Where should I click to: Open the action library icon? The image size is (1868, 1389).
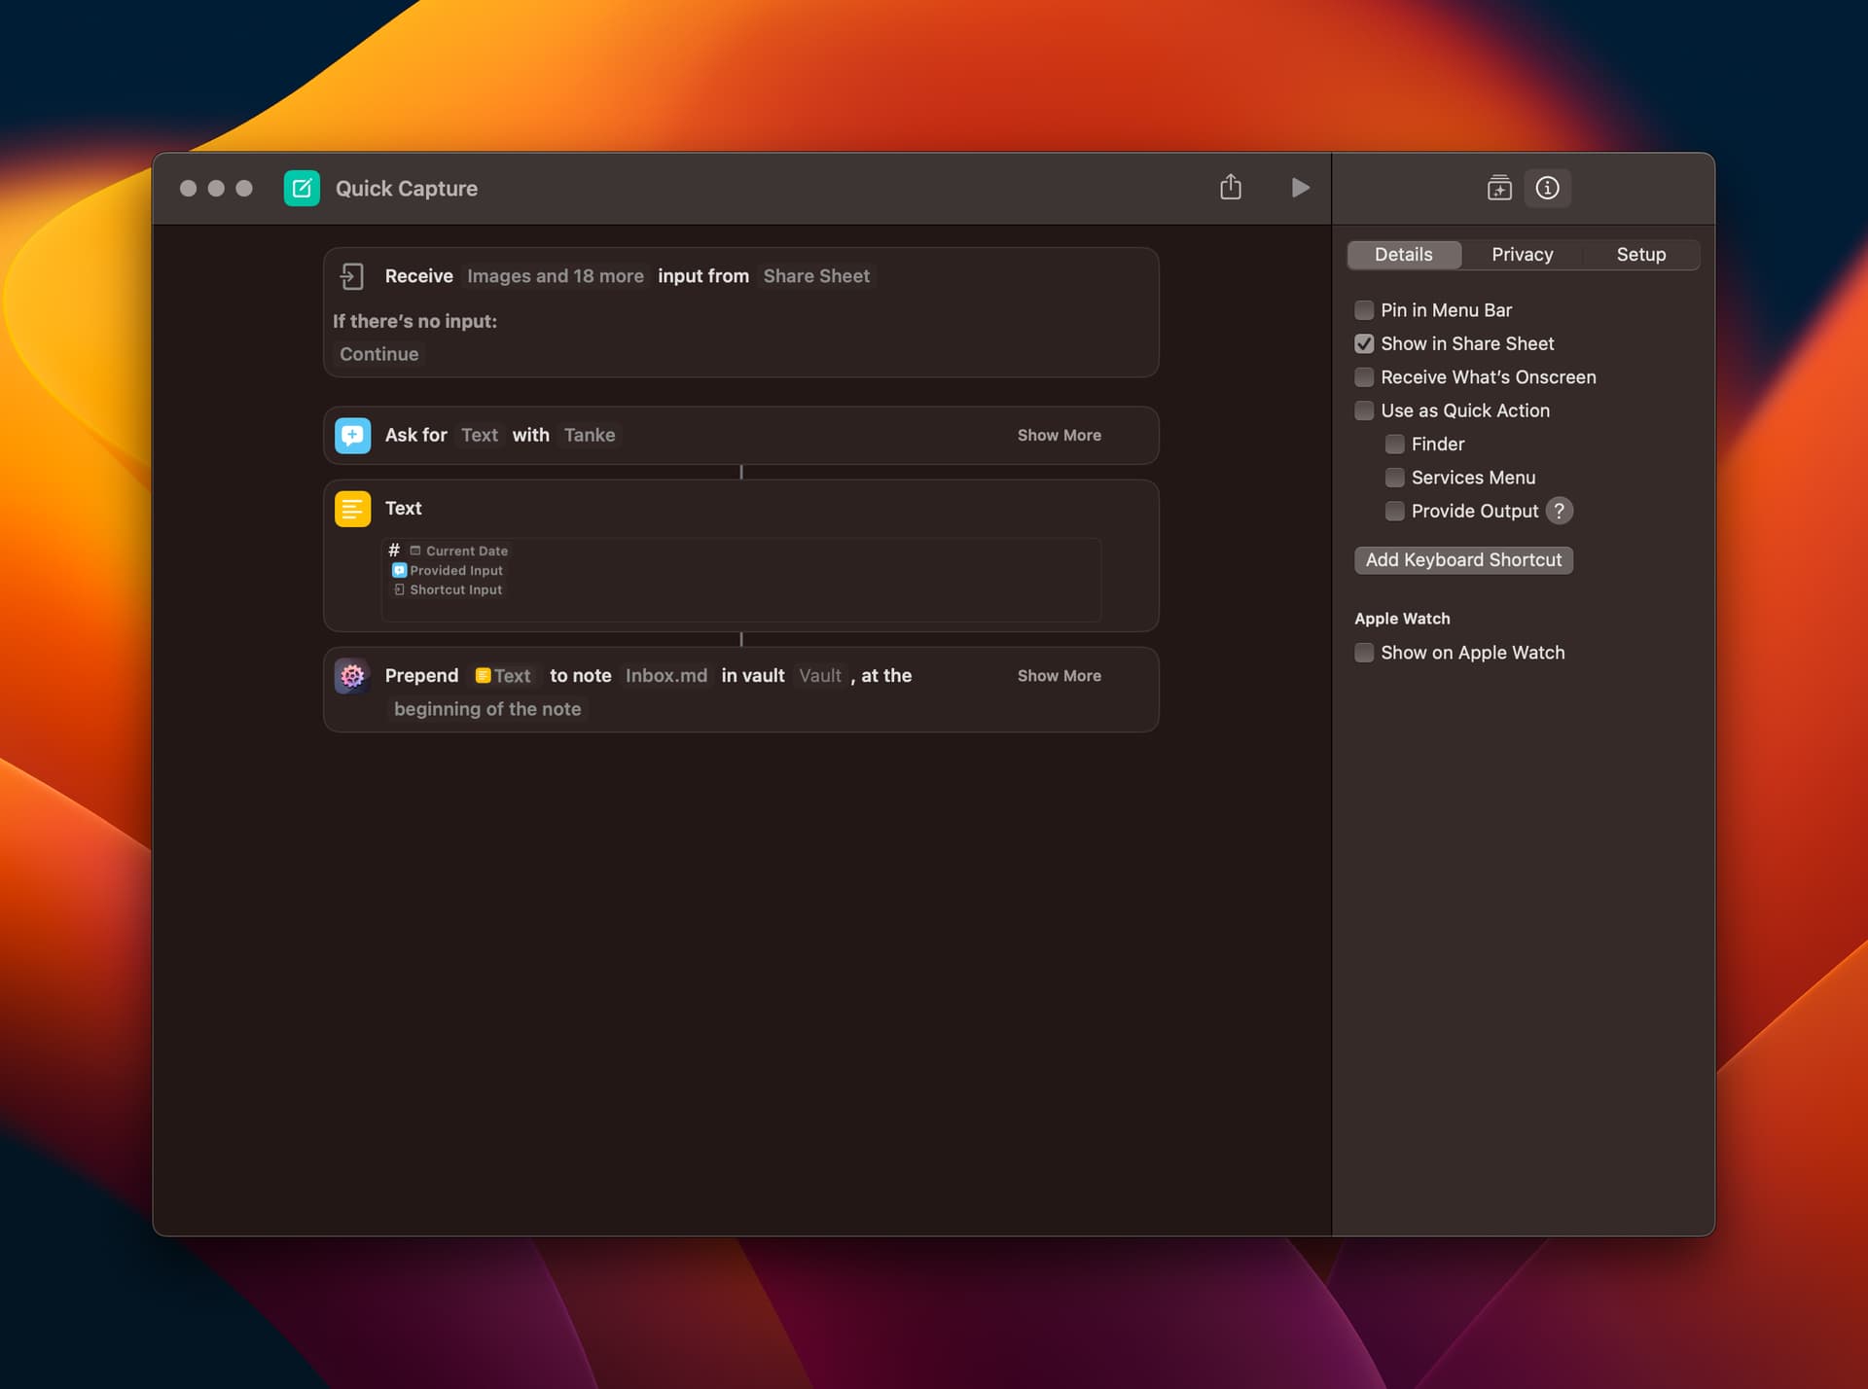pyautogui.click(x=1499, y=187)
